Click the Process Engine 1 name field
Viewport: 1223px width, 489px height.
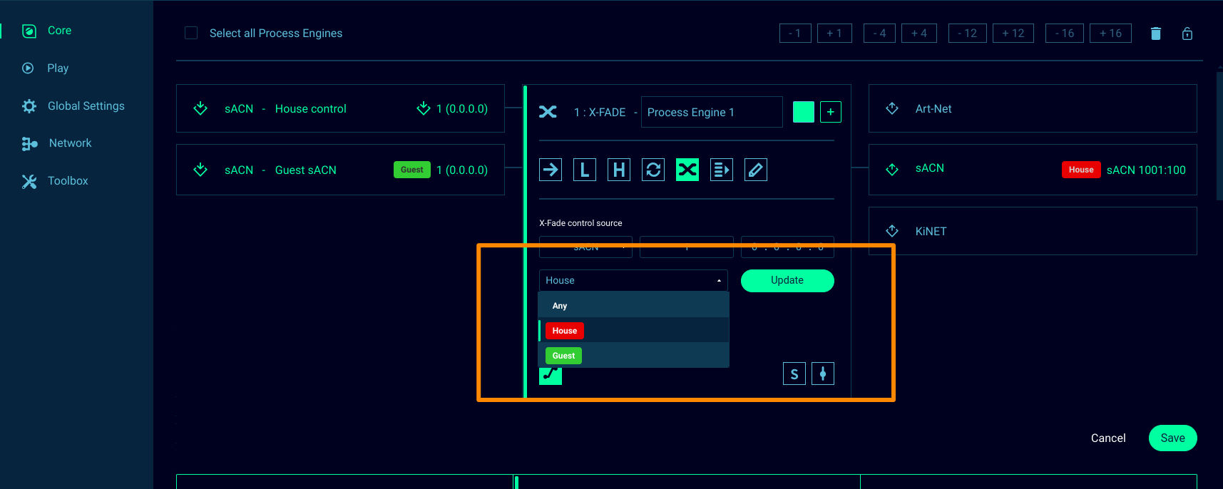coord(711,112)
